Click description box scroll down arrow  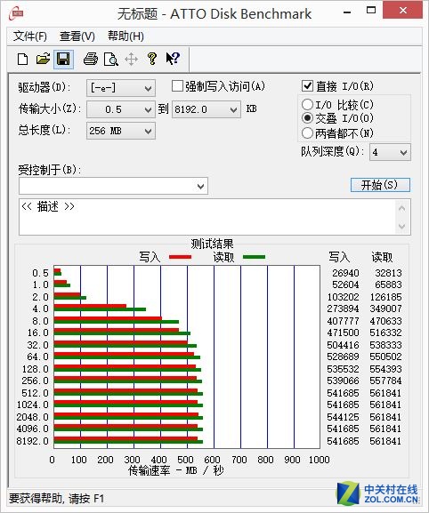(x=402, y=226)
